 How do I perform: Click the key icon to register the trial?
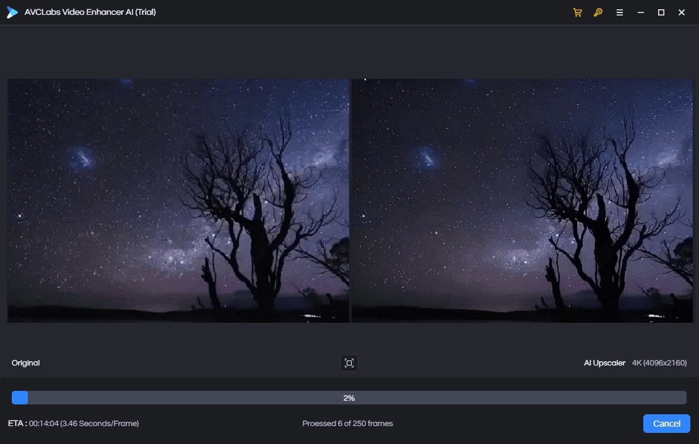pos(598,12)
